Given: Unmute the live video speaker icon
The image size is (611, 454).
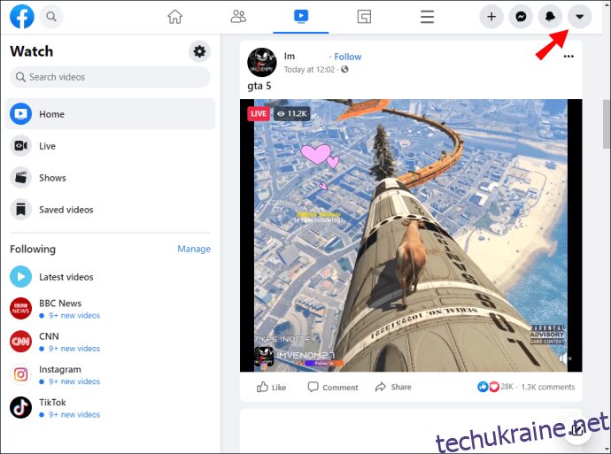Looking at the screenshot, I should click(x=565, y=358).
